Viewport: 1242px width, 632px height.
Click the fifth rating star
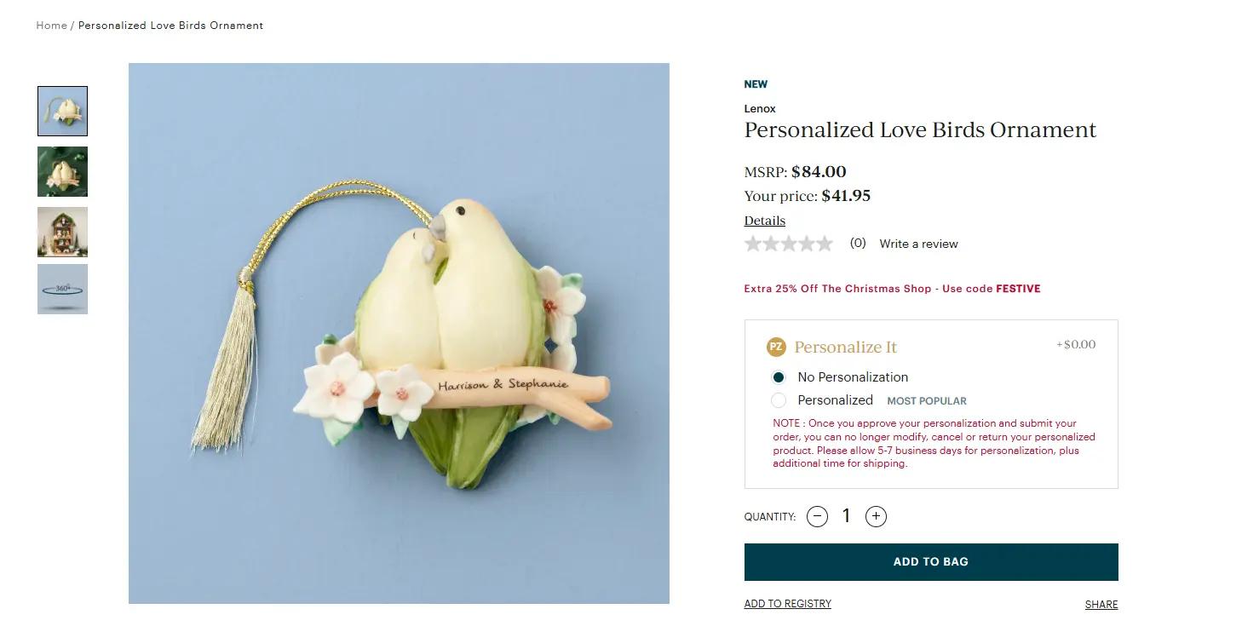[x=825, y=244]
